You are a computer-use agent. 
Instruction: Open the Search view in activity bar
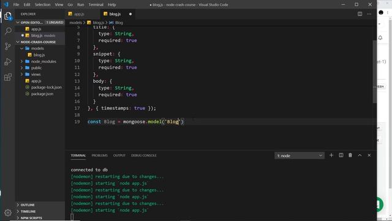point(8,31)
